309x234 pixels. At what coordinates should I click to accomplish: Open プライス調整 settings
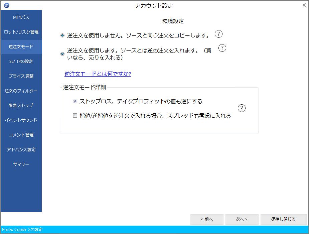(x=21, y=76)
